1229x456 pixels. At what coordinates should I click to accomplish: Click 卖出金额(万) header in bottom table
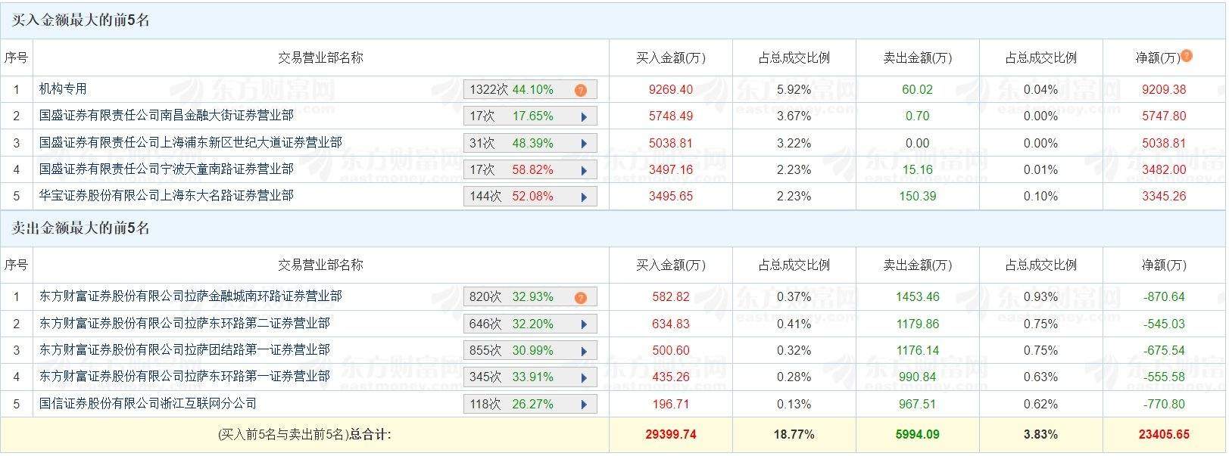tap(917, 265)
